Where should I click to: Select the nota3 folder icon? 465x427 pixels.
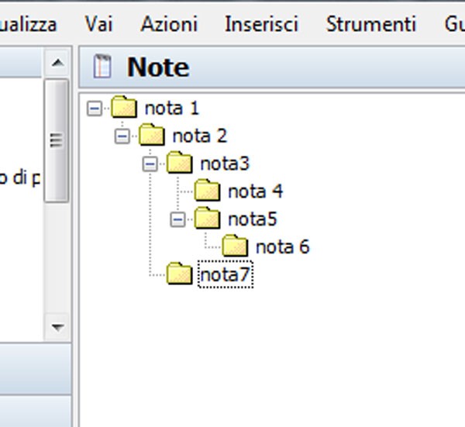(x=180, y=163)
